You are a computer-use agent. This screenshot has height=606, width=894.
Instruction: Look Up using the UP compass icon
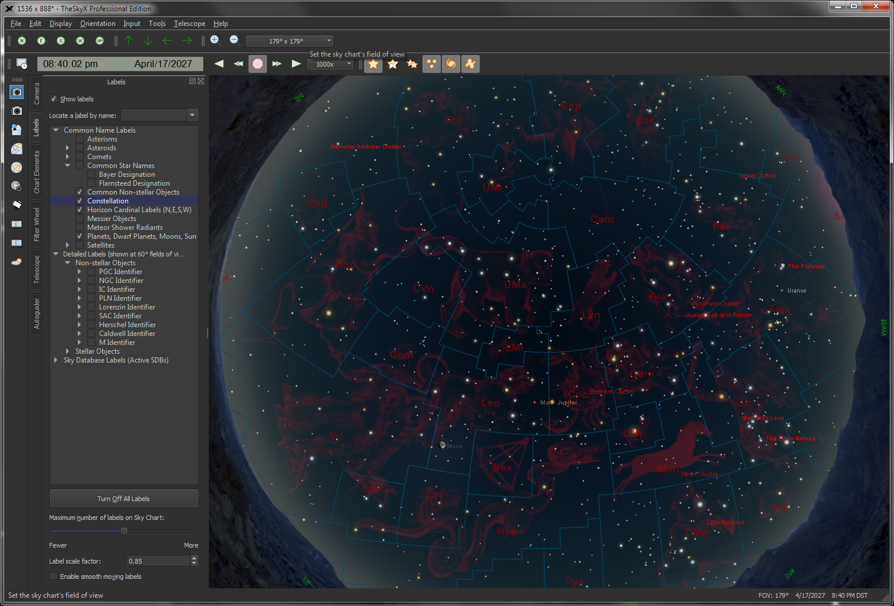click(x=100, y=41)
